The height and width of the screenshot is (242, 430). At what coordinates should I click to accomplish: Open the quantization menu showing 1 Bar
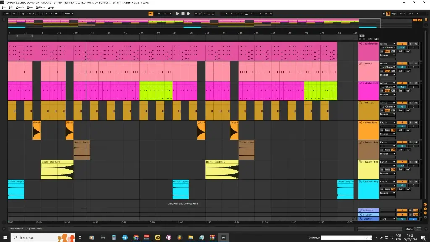coord(68,13)
